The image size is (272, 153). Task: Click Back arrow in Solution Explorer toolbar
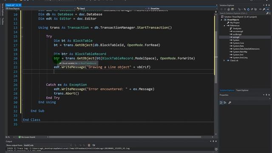221,9
